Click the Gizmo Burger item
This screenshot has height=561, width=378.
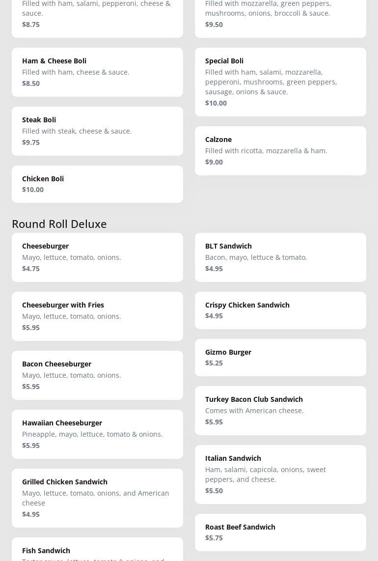280,358
